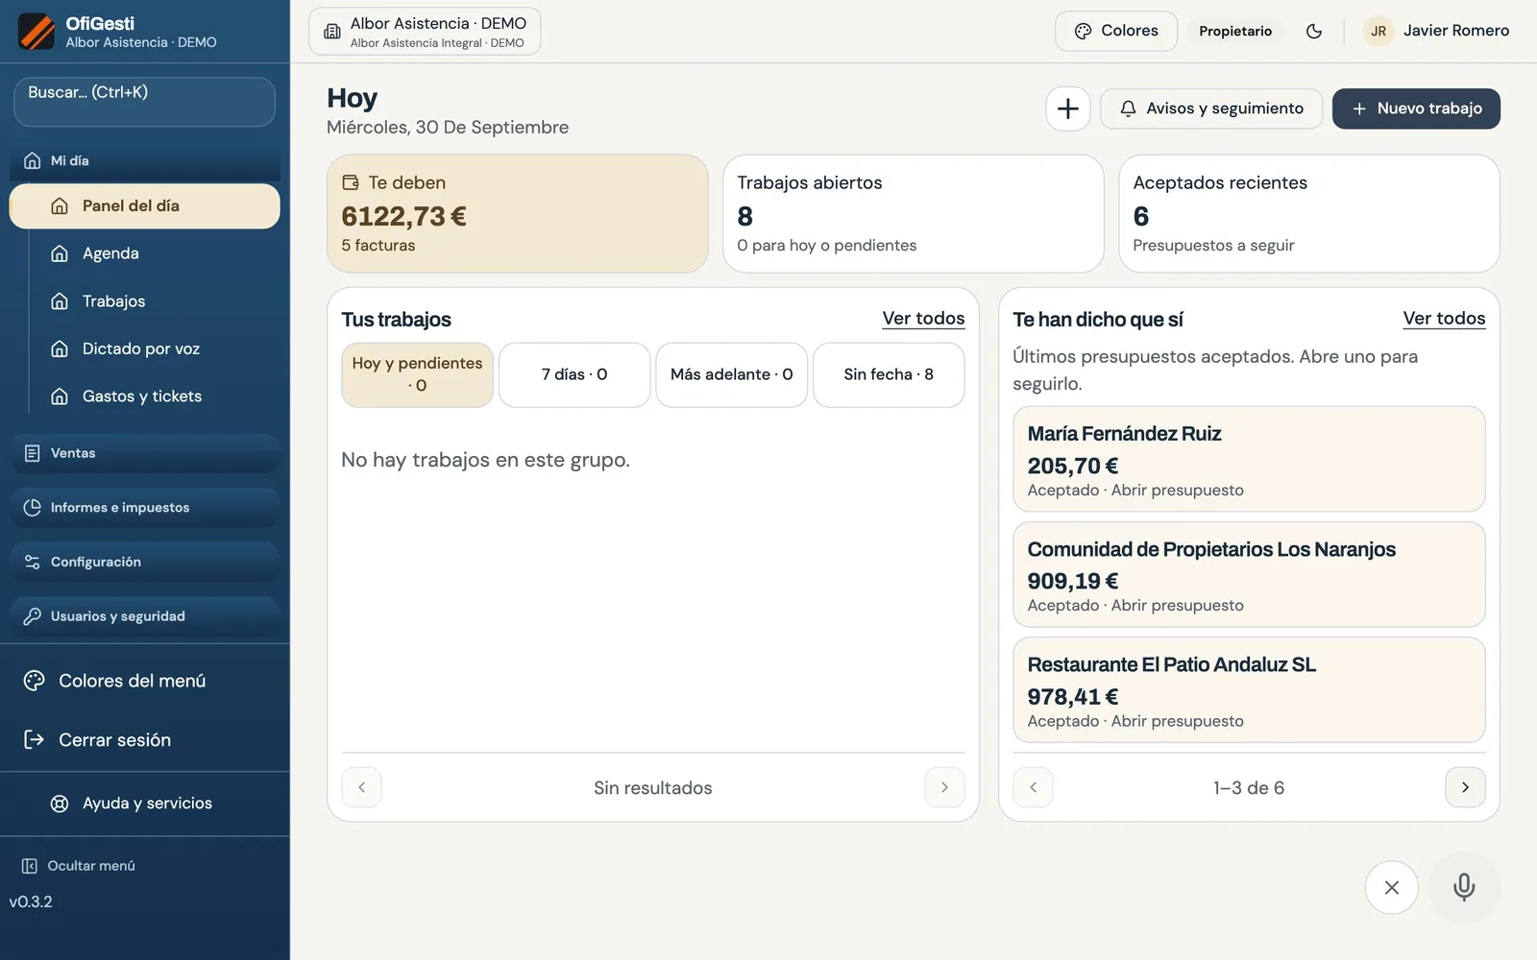Expand the Configuración section

click(144, 562)
